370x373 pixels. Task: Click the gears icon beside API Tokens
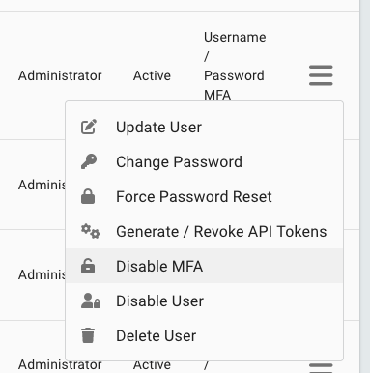click(91, 231)
